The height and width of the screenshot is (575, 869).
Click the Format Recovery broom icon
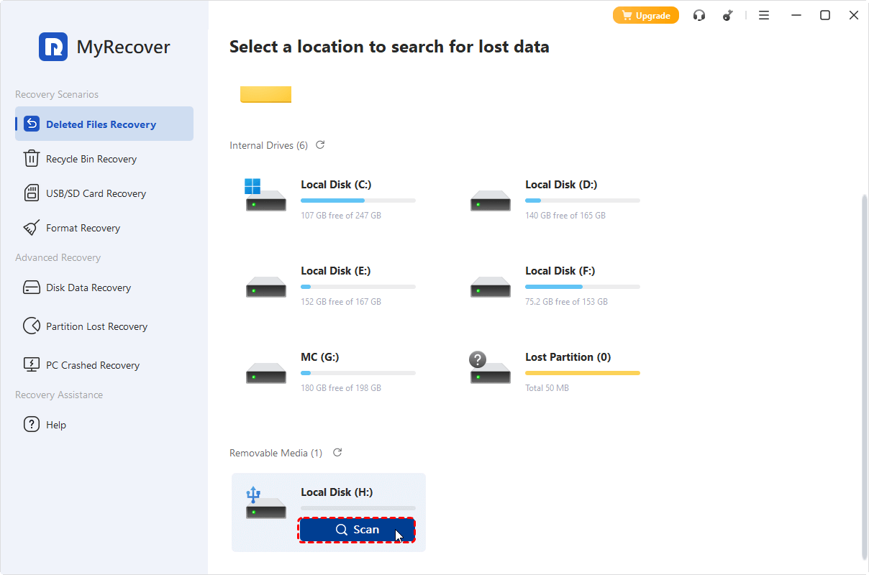32,228
